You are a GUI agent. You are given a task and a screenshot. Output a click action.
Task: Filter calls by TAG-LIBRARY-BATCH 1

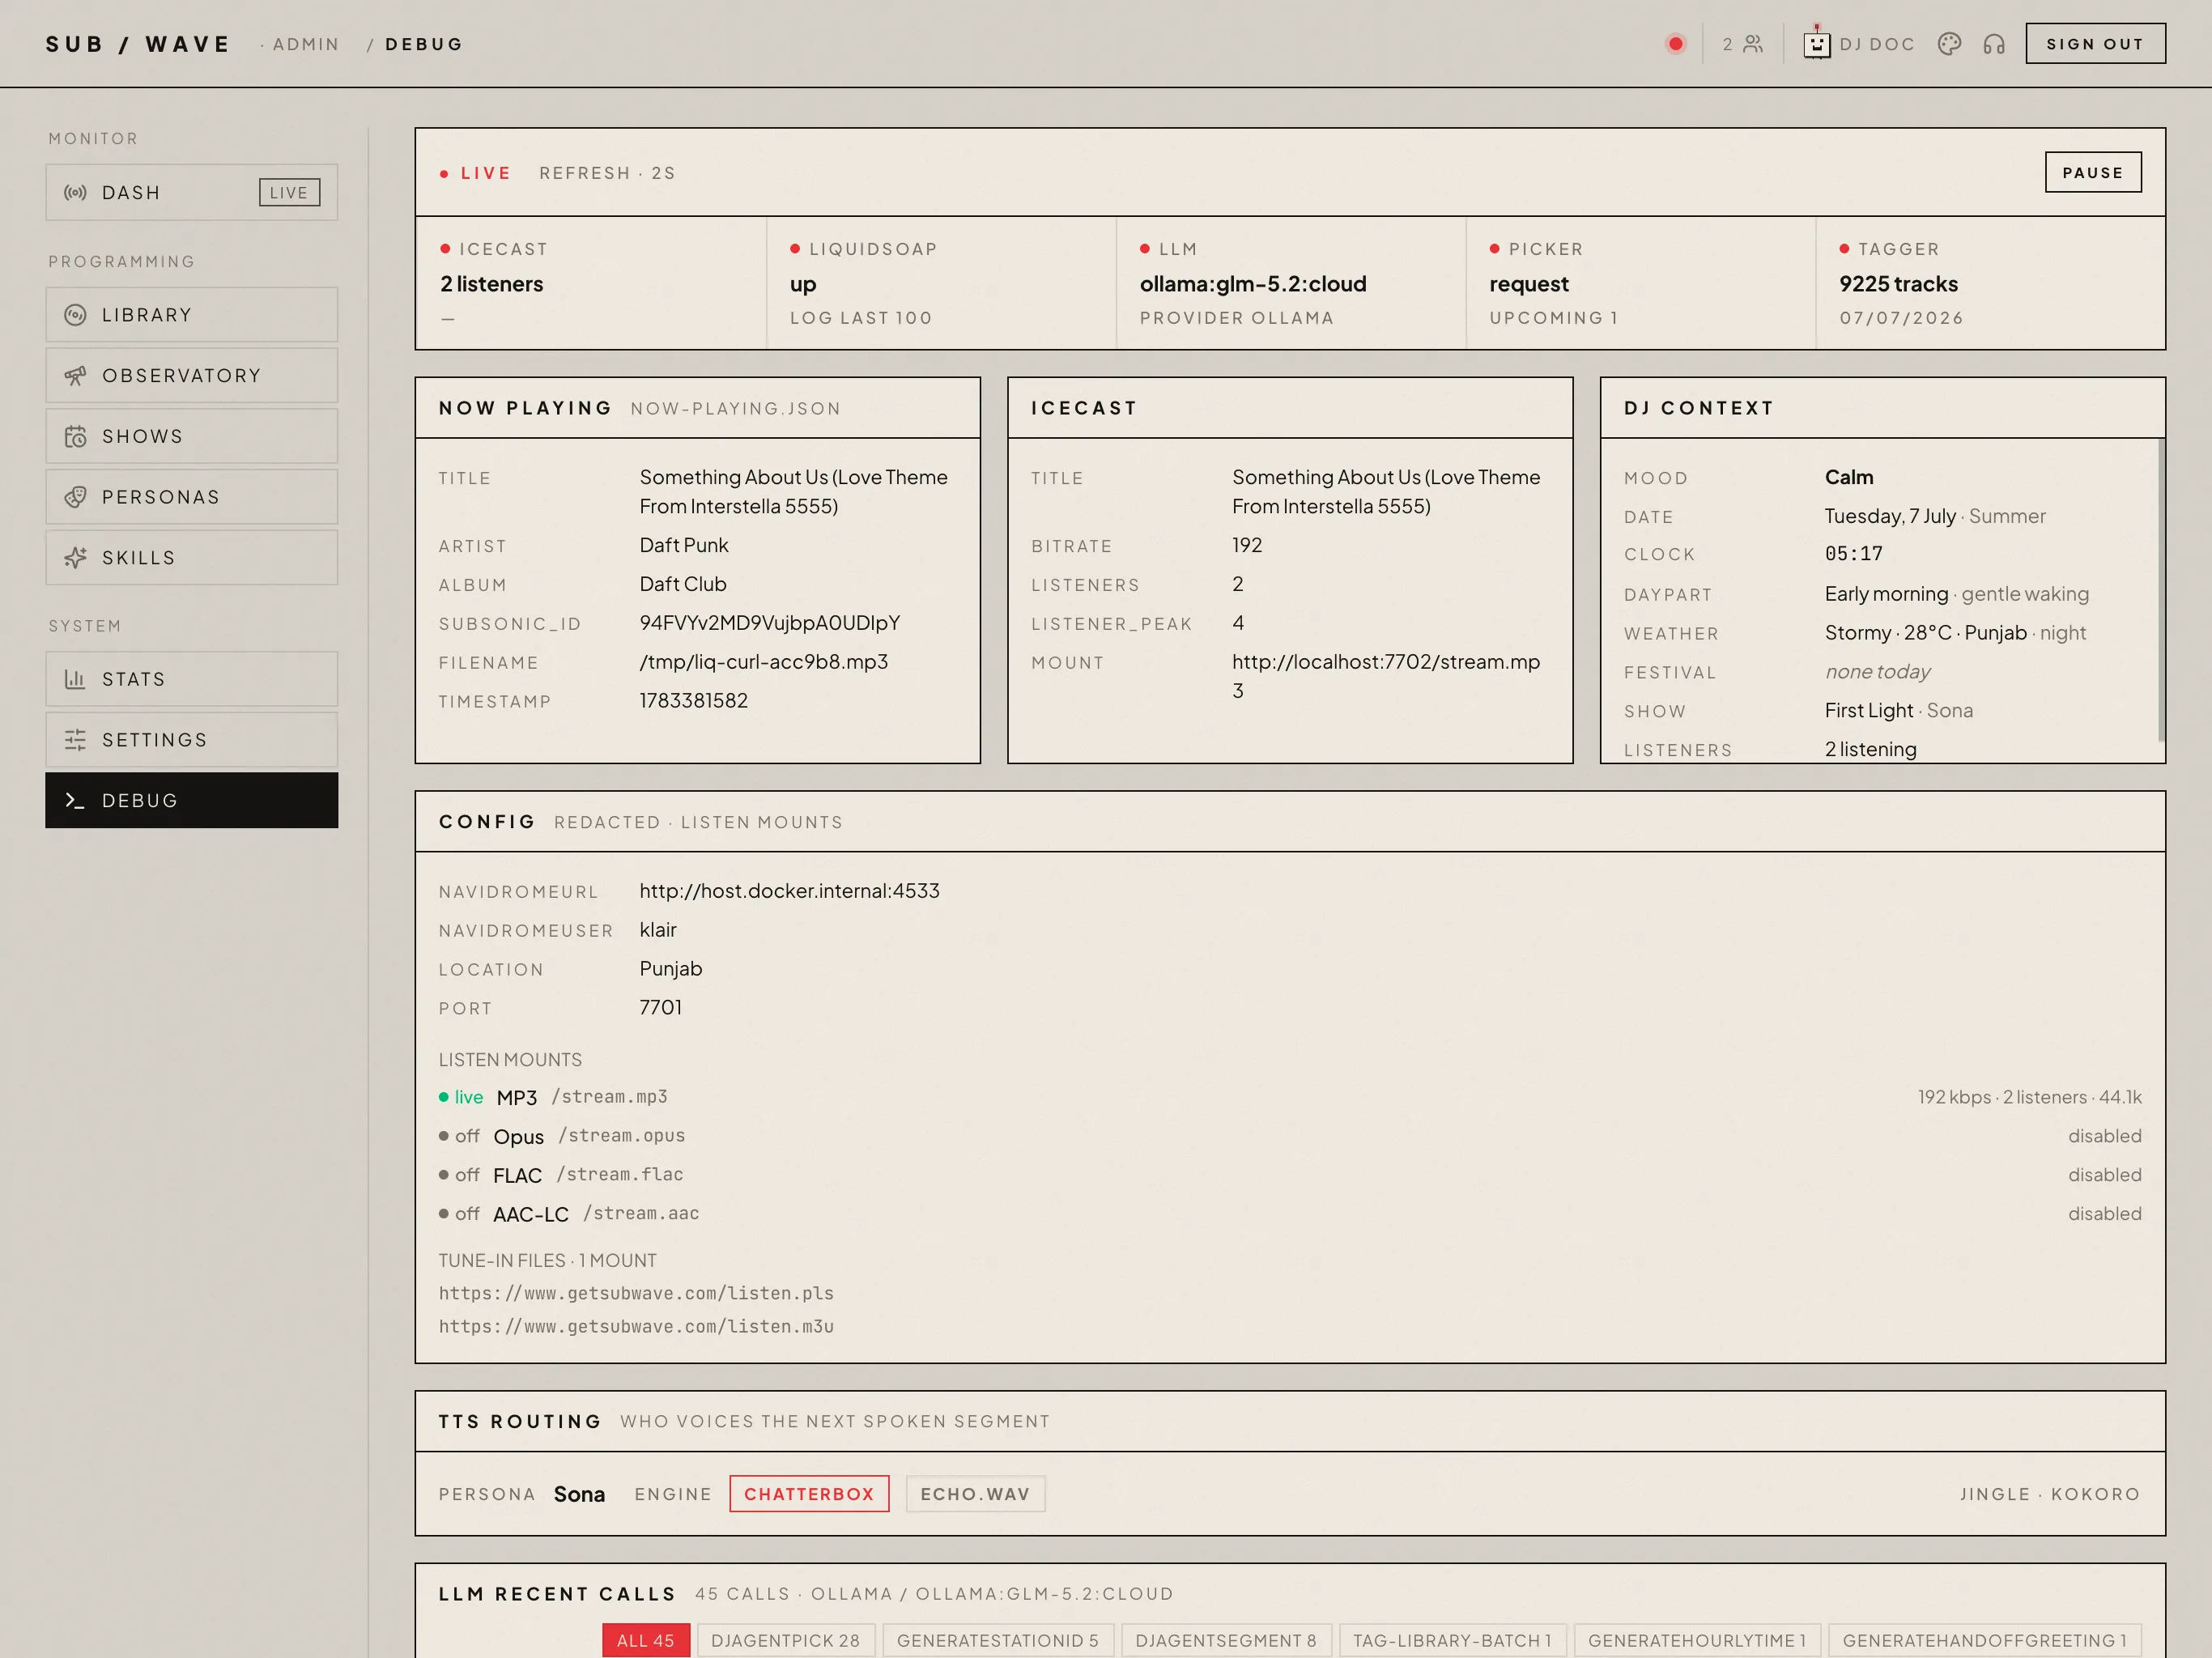1453,1640
